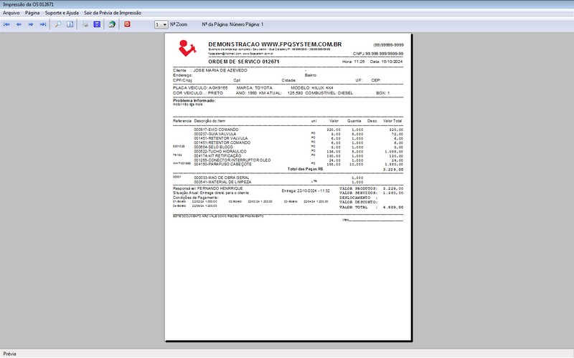Viewport: 574px width, 358px height.
Task: Click the printer icon
Action: [85, 24]
